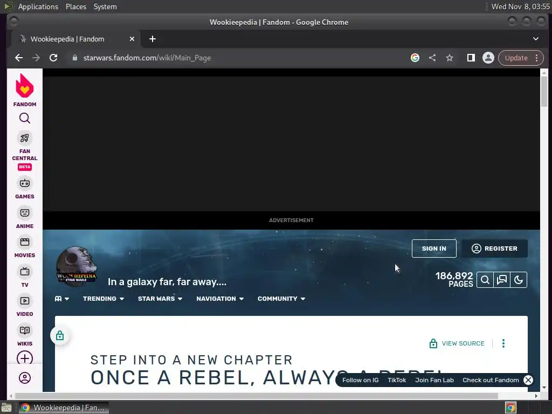Open the Movies clapperboard icon
The image size is (552, 414).
click(25, 242)
